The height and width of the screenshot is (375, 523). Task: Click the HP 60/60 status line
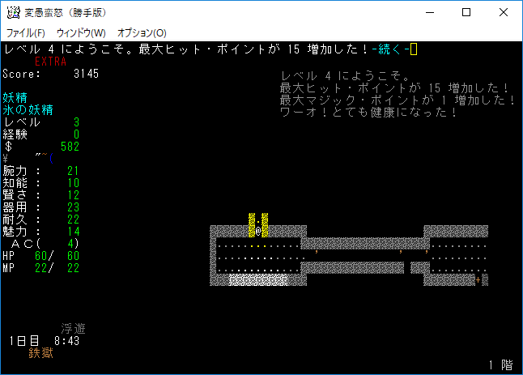click(40, 256)
